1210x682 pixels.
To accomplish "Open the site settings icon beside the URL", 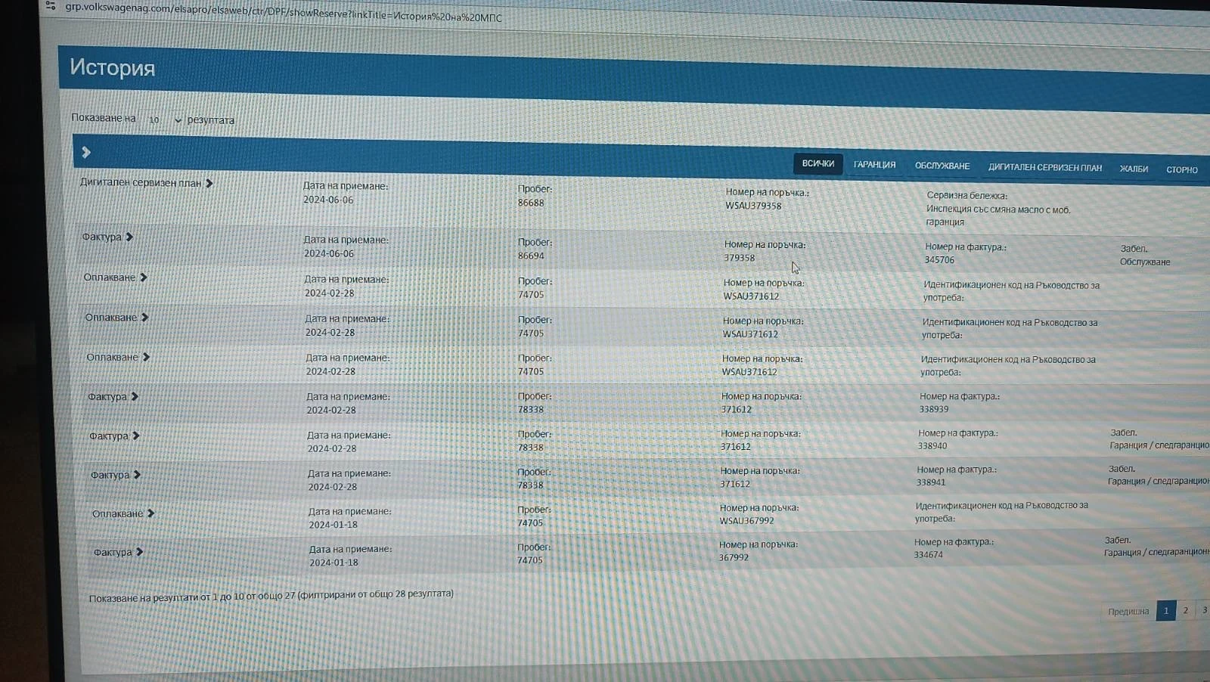I will 51,5.
